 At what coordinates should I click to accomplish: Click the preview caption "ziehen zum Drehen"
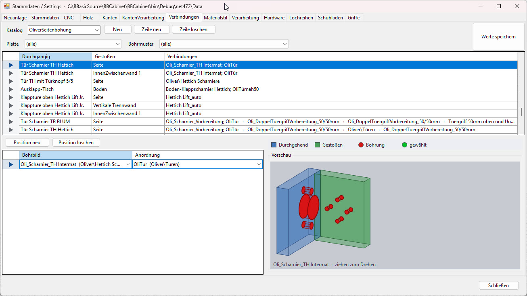356,265
